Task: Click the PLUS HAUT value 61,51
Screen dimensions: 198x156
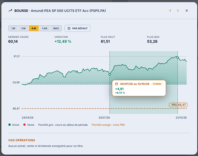Action: click(105, 41)
